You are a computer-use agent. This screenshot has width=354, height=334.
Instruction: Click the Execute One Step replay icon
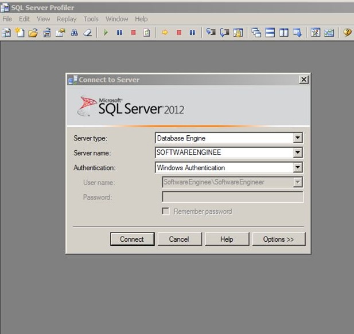point(211,33)
